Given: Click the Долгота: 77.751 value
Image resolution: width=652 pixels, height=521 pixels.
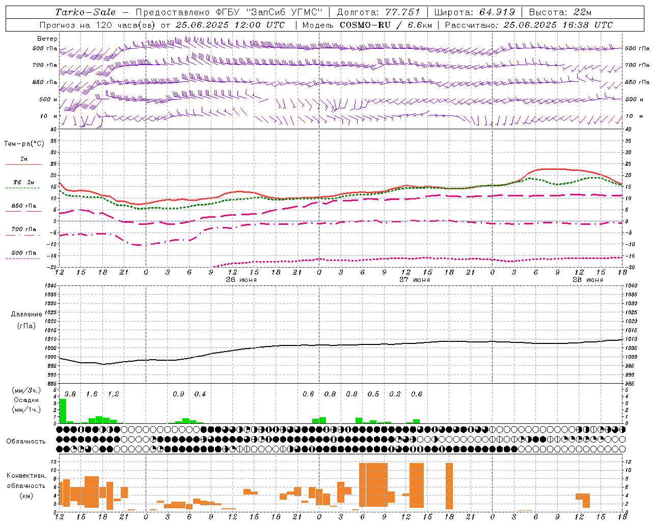Looking at the screenshot, I should coord(378,12).
